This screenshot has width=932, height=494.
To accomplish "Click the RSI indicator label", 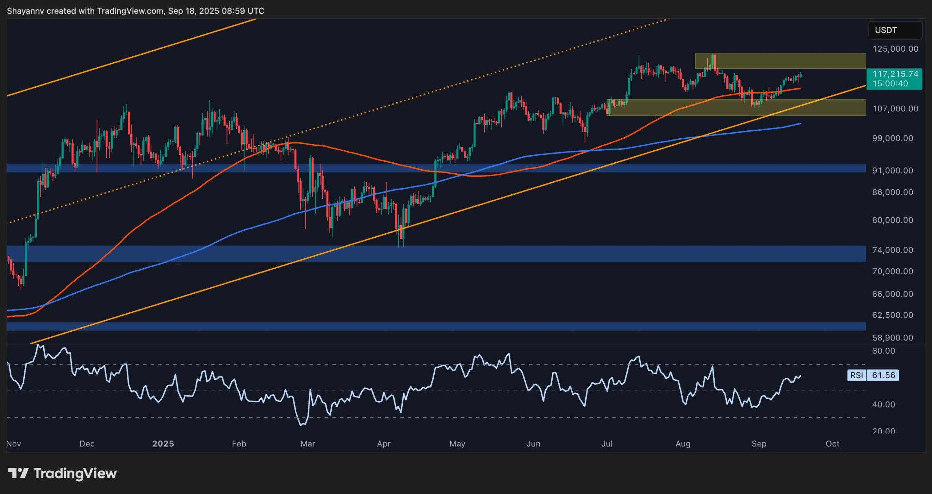I will 856,375.
